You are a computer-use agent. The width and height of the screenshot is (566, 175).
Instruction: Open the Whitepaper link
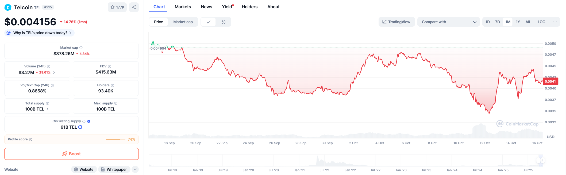click(114, 169)
